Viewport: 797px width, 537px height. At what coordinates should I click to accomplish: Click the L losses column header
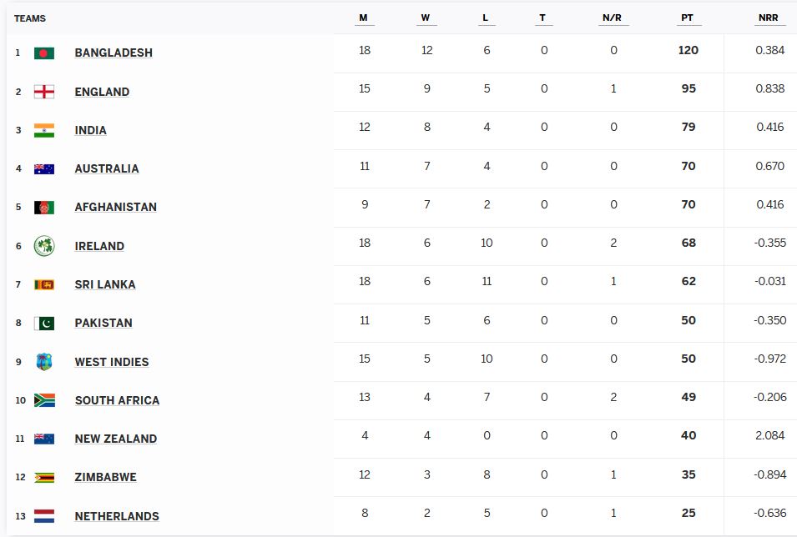pos(486,18)
